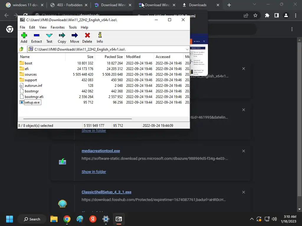Remove mediacreationtool.exe from downloads list
This screenshot has height=226, width=302.
(x=244, y=151)
